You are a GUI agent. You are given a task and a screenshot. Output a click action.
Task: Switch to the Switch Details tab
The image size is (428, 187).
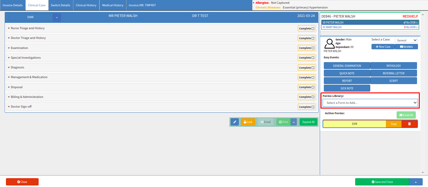(61, 5)
